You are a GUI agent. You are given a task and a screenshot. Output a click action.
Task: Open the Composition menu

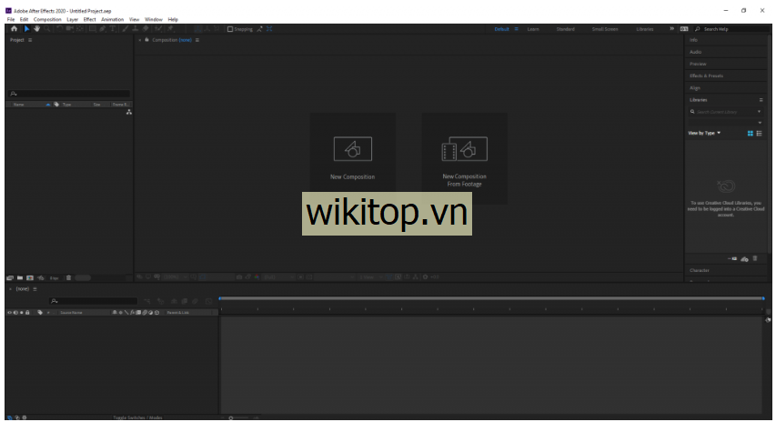(x=47, y=19)
